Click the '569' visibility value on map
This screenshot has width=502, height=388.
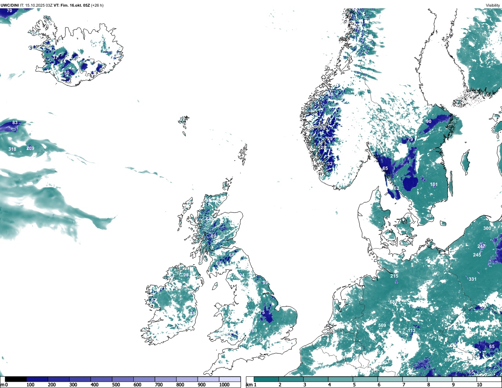coord(382,325)
